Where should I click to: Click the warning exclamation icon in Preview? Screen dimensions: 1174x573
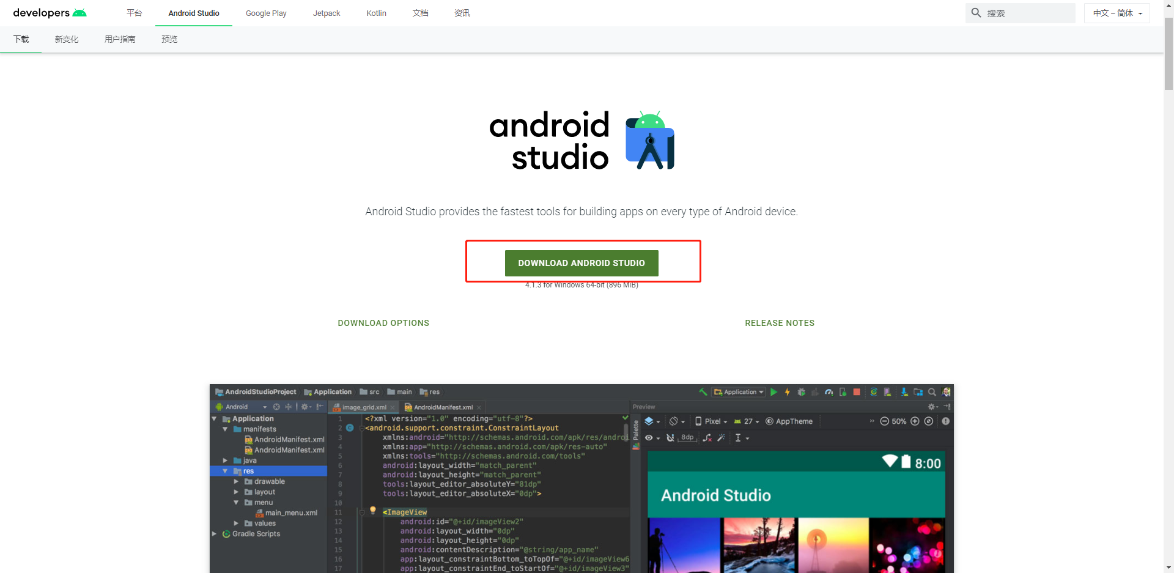(x=946, y=421)
